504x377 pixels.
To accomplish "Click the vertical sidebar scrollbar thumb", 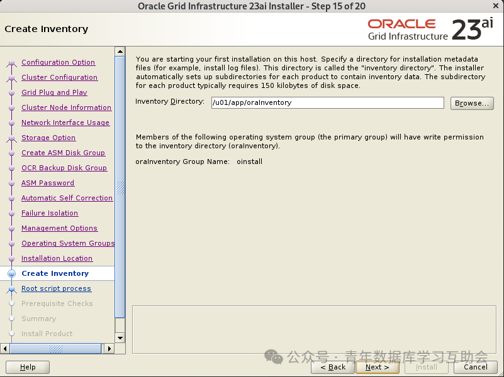I will point(120,187).
